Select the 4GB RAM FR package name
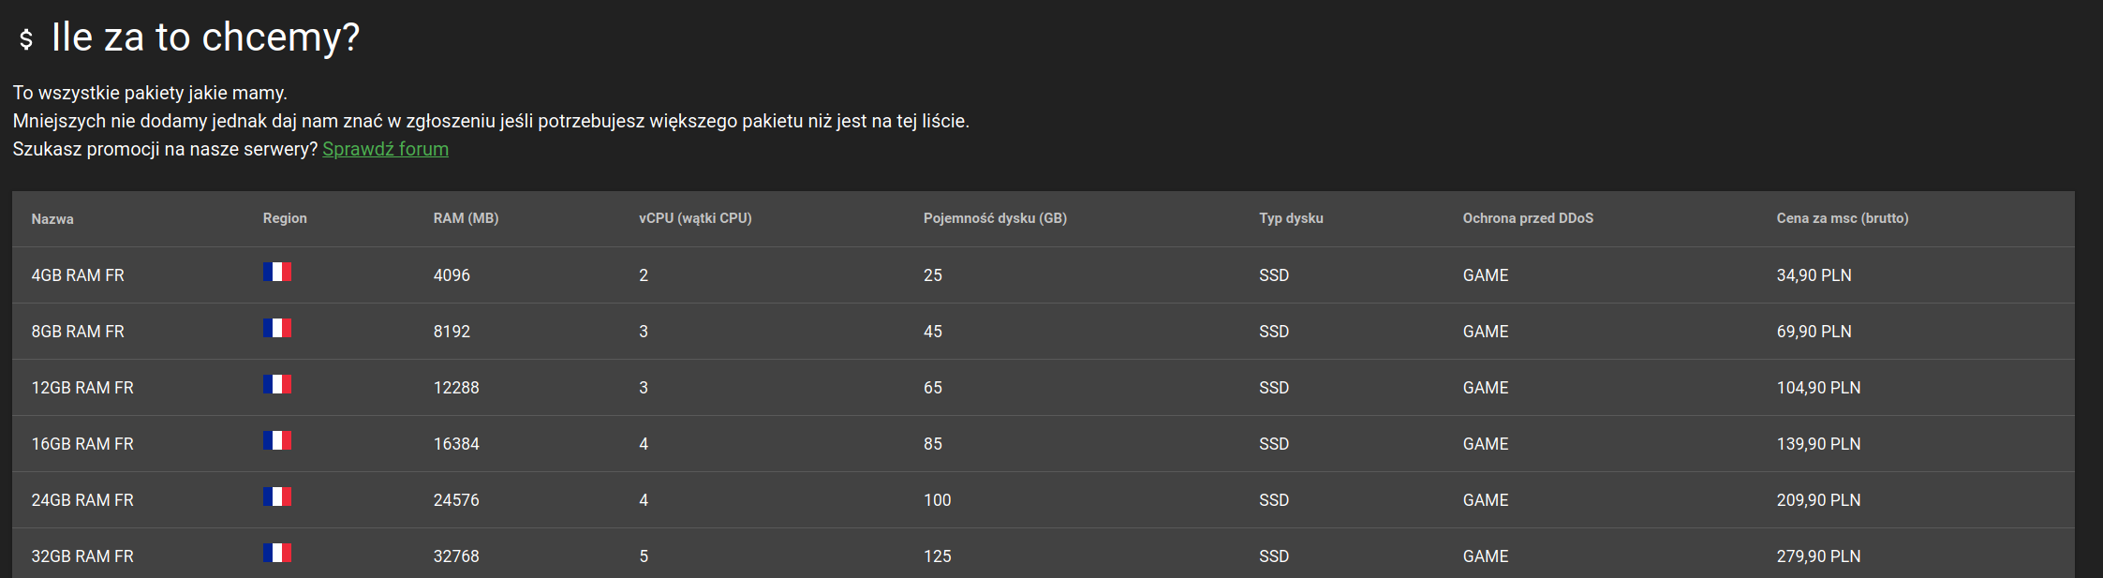 coord(78,275)
